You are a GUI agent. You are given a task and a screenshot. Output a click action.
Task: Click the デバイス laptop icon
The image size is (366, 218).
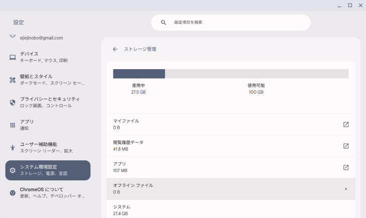tap(13, 57)
